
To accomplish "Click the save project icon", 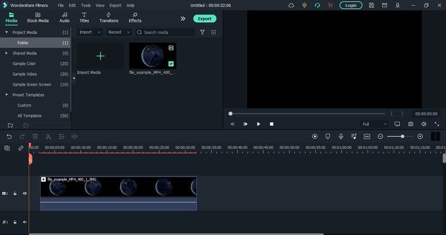I will click(371, 6).
